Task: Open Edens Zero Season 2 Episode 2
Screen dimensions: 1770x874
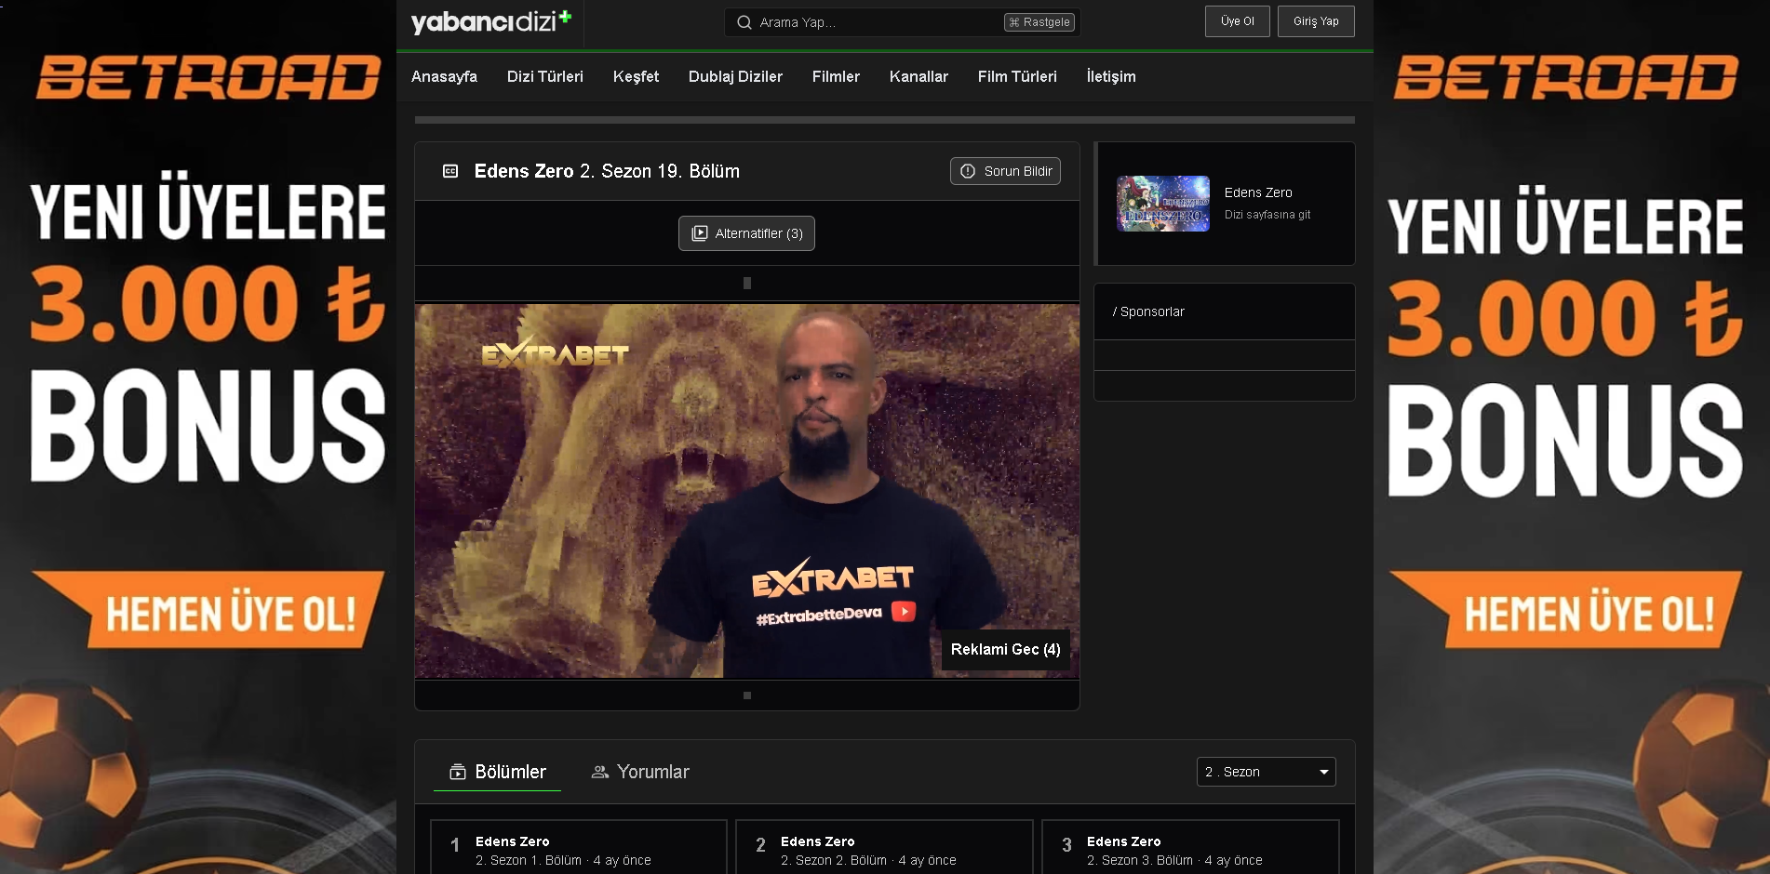Action: coord(883,849)
